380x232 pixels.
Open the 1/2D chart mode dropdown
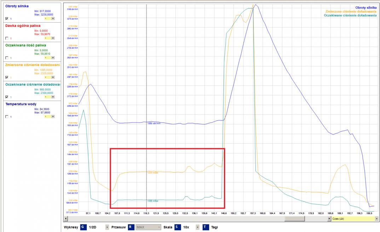107,227
